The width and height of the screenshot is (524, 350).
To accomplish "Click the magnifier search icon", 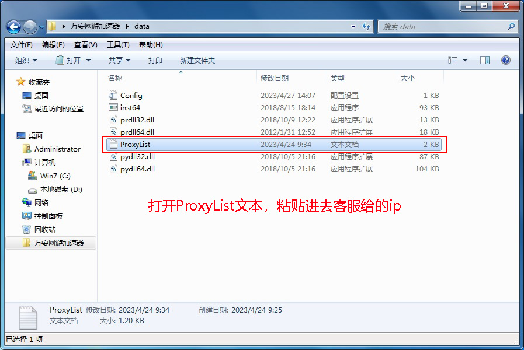I will (x=511, y=26).
